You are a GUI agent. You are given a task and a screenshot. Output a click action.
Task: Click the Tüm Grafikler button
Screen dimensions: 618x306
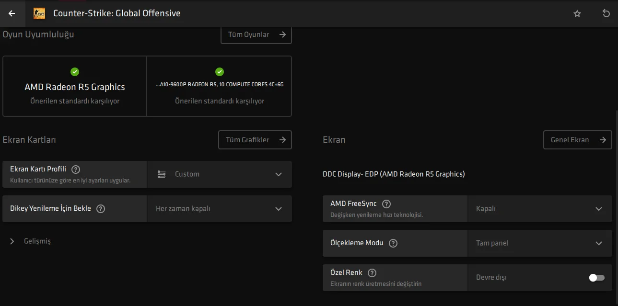pyautogui.click(x=255, y=140)
